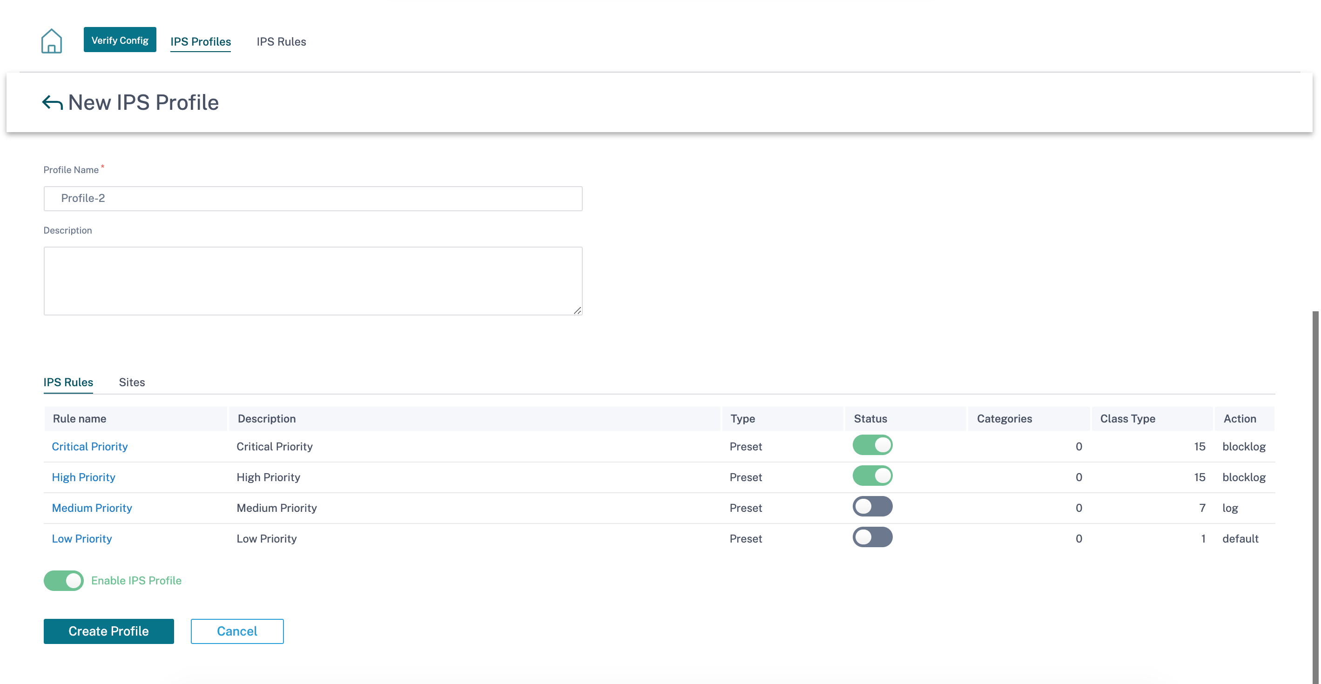The height and width of the screenshot is (684, 1321).
Task: Toggle Medium Priority rule status on
Action: (x=873, y=507)
